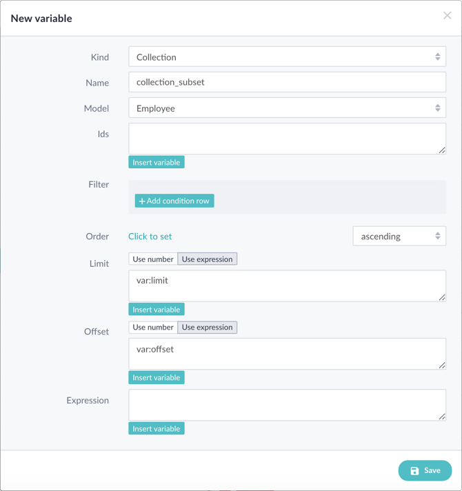Click Insert variable under the Limit field
Screen dimensions: 462x491
[157, 310]
